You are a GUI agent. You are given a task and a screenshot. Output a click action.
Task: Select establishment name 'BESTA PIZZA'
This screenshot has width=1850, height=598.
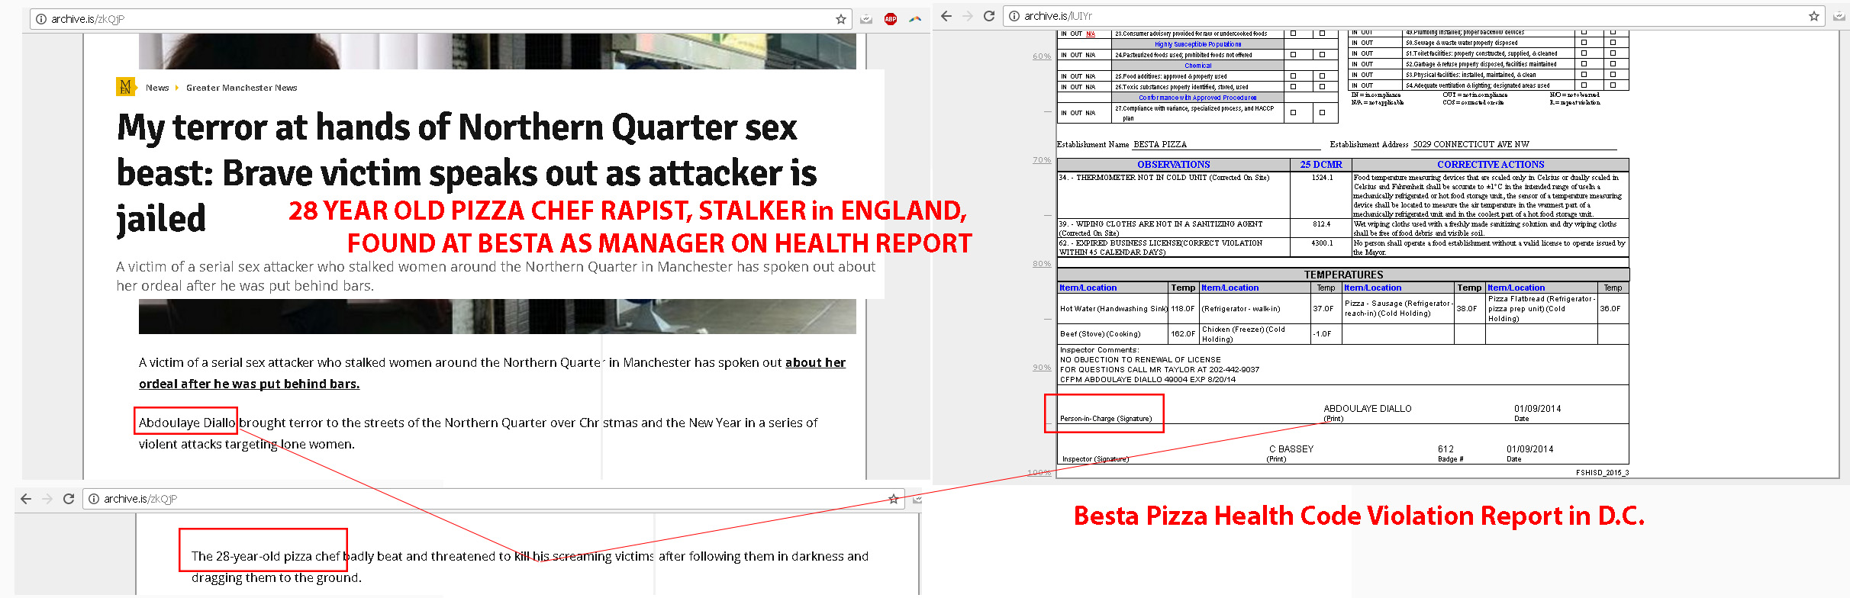click(x=1160, y=144)
